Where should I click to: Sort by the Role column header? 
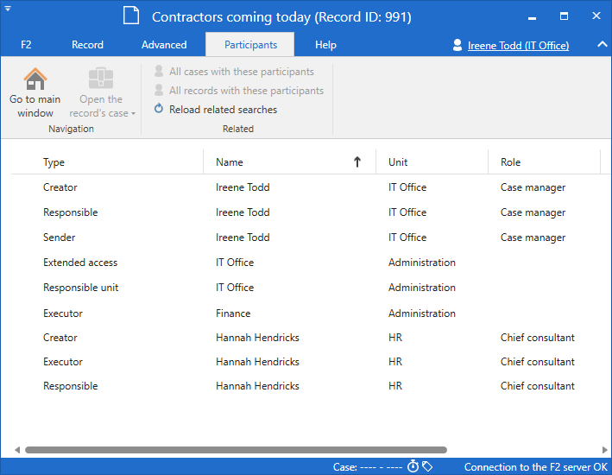click(x=544, y=162)
